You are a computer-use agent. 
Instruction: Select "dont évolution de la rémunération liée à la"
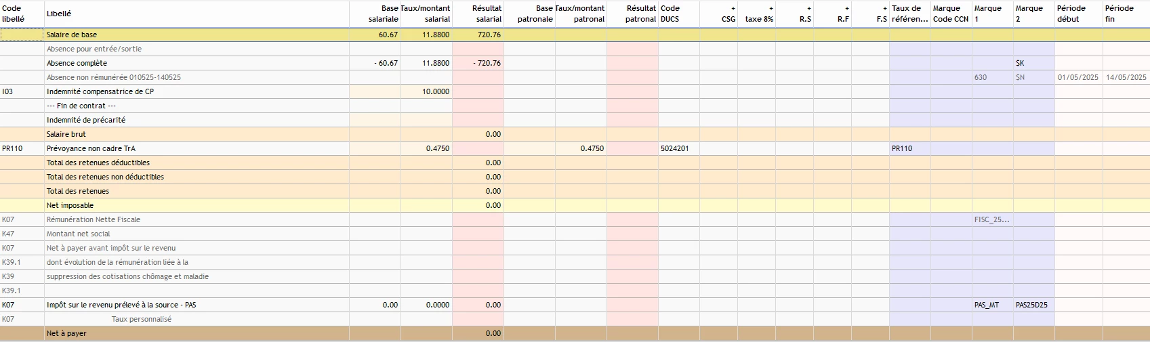pyautogui.click(x=117, y=262)
